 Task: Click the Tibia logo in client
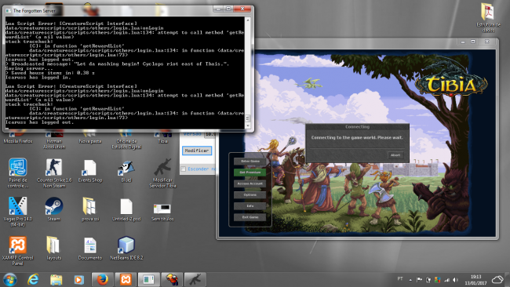(451, 84)
